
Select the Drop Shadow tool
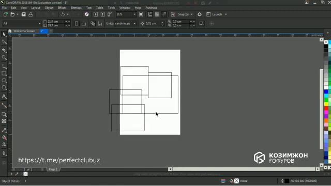tap(4, 114)
